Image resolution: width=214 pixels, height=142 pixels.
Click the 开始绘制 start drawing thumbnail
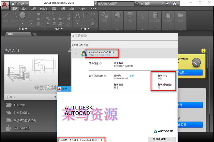tap(31, 74)
